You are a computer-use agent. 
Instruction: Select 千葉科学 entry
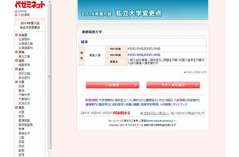(x=24, y=95)
